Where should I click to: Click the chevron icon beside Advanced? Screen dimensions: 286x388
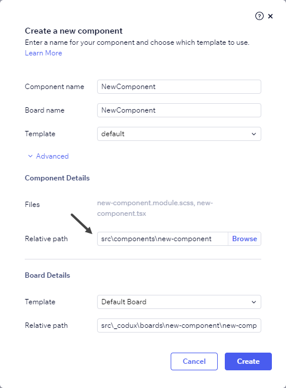point(30,156)
